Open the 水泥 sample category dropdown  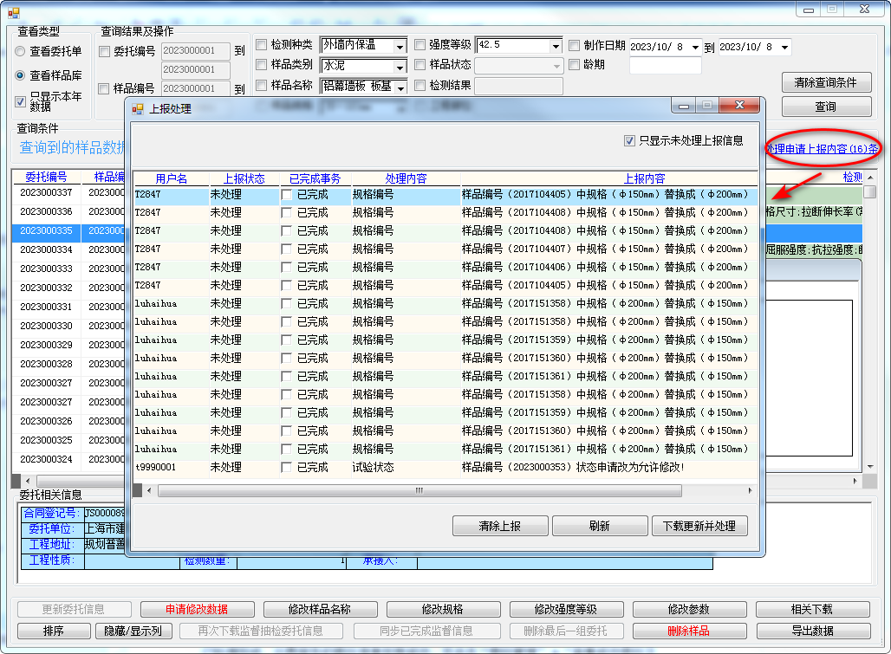click(x=400, y=67)
